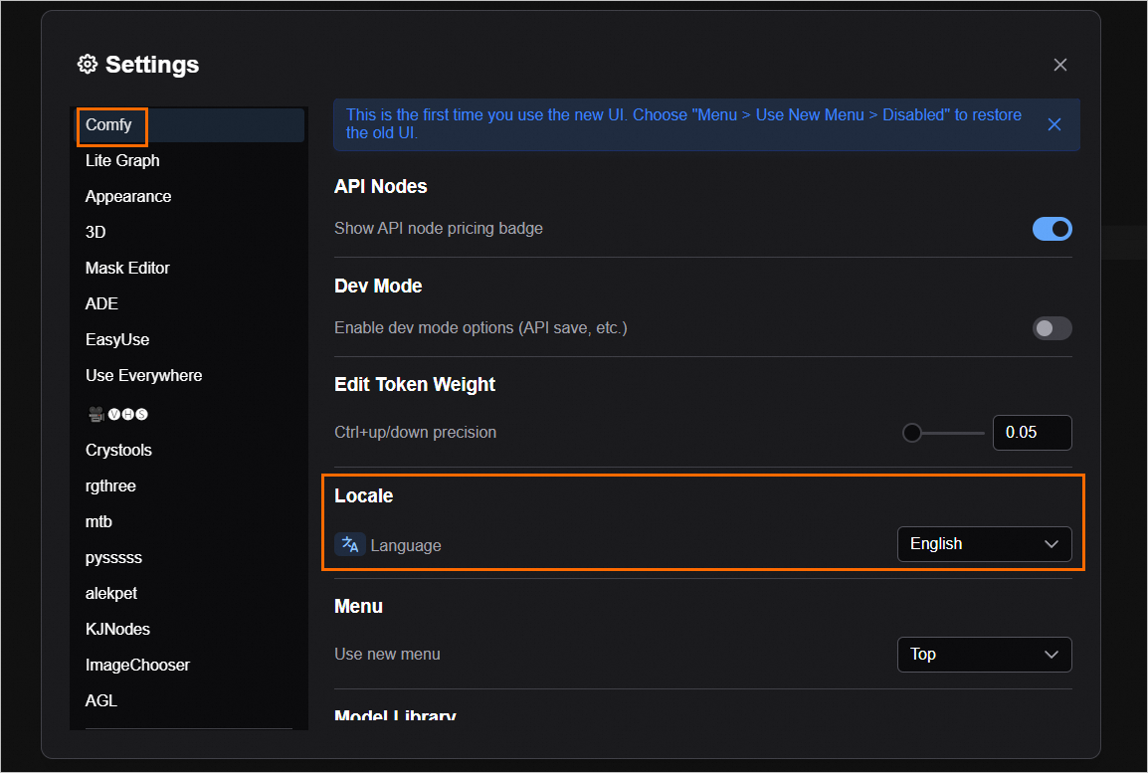The height and width of the screenshot is (773, 1148).
Task: Open the Use Everywhere settings category
Action: [190, 375]
